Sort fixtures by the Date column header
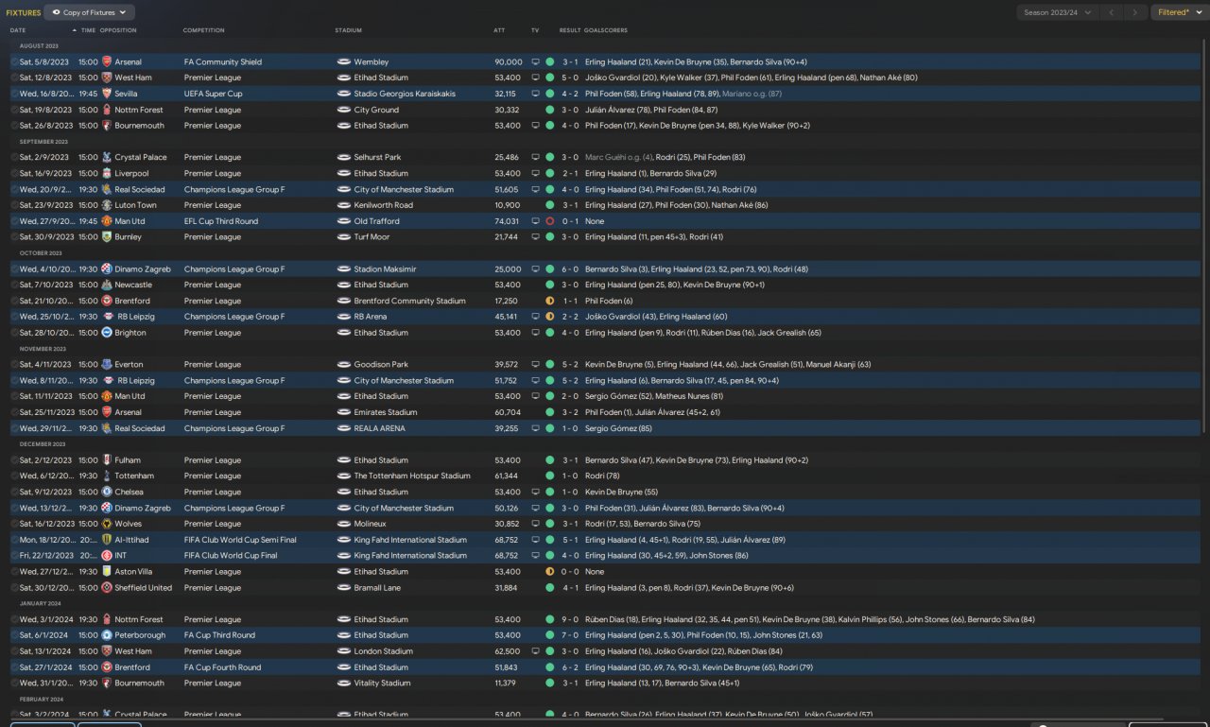This screenshot has width=1210, height=727. pyautogui.click(x=18, y=30)
